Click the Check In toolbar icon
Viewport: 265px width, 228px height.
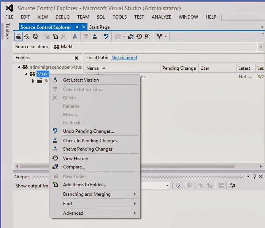[95, 36]
